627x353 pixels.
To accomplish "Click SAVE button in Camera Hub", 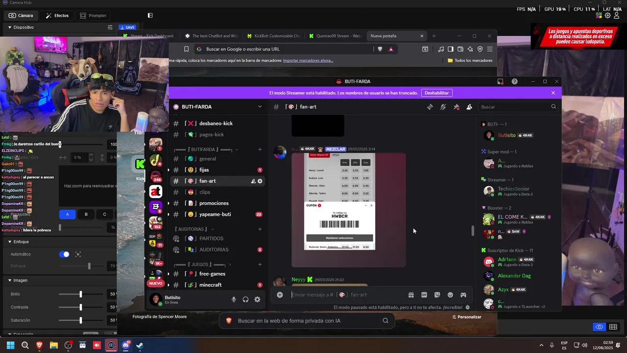I will pyautogui.click(x=127, y=27).
